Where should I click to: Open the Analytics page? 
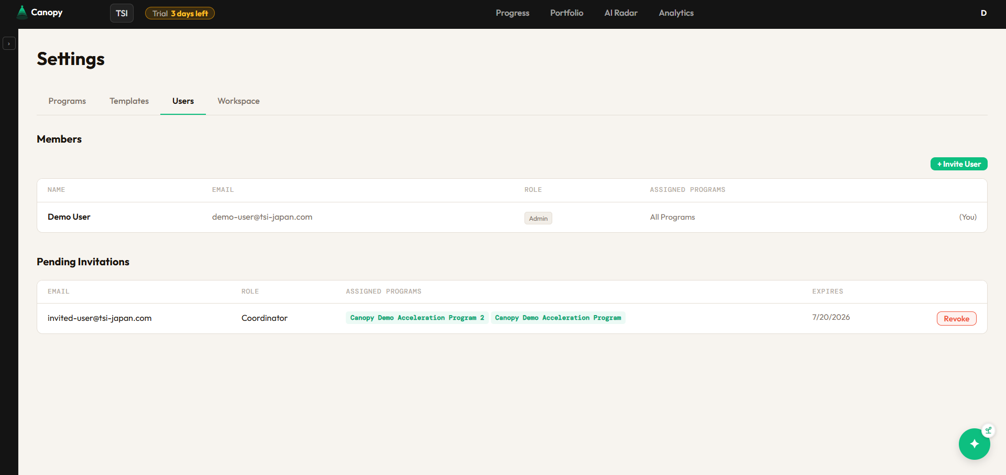pos(676,13)
